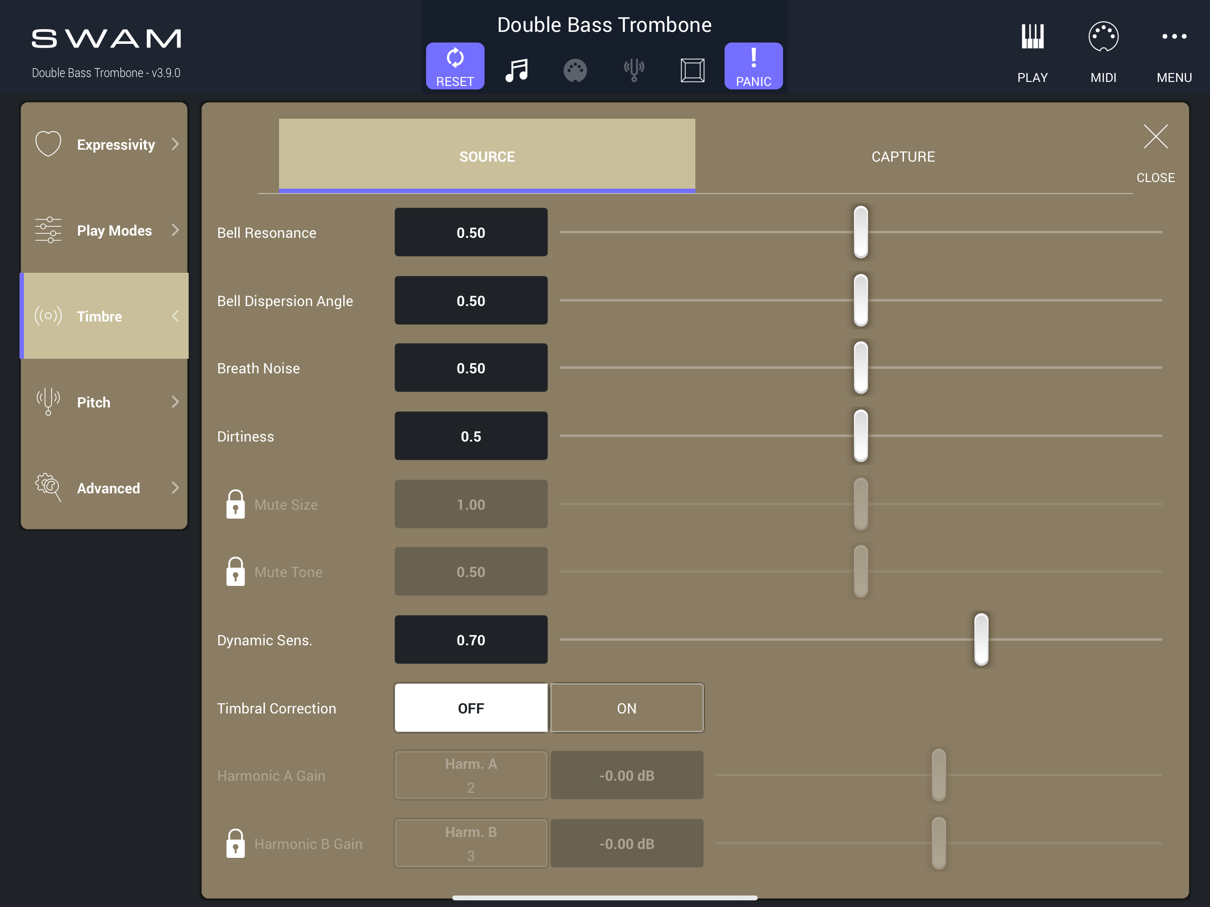Switch to the CAPTURE tab
The image size is (1210, 907).
coord(903,156)
